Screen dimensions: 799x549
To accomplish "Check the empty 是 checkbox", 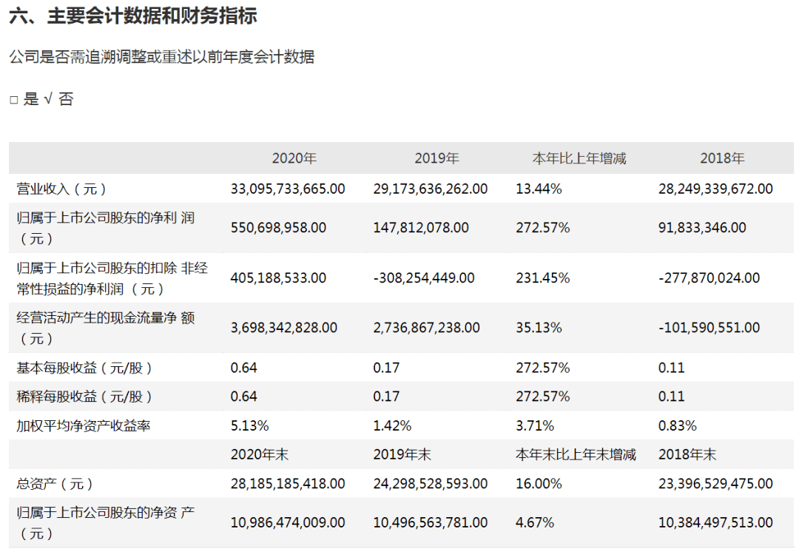I will 14,100.
